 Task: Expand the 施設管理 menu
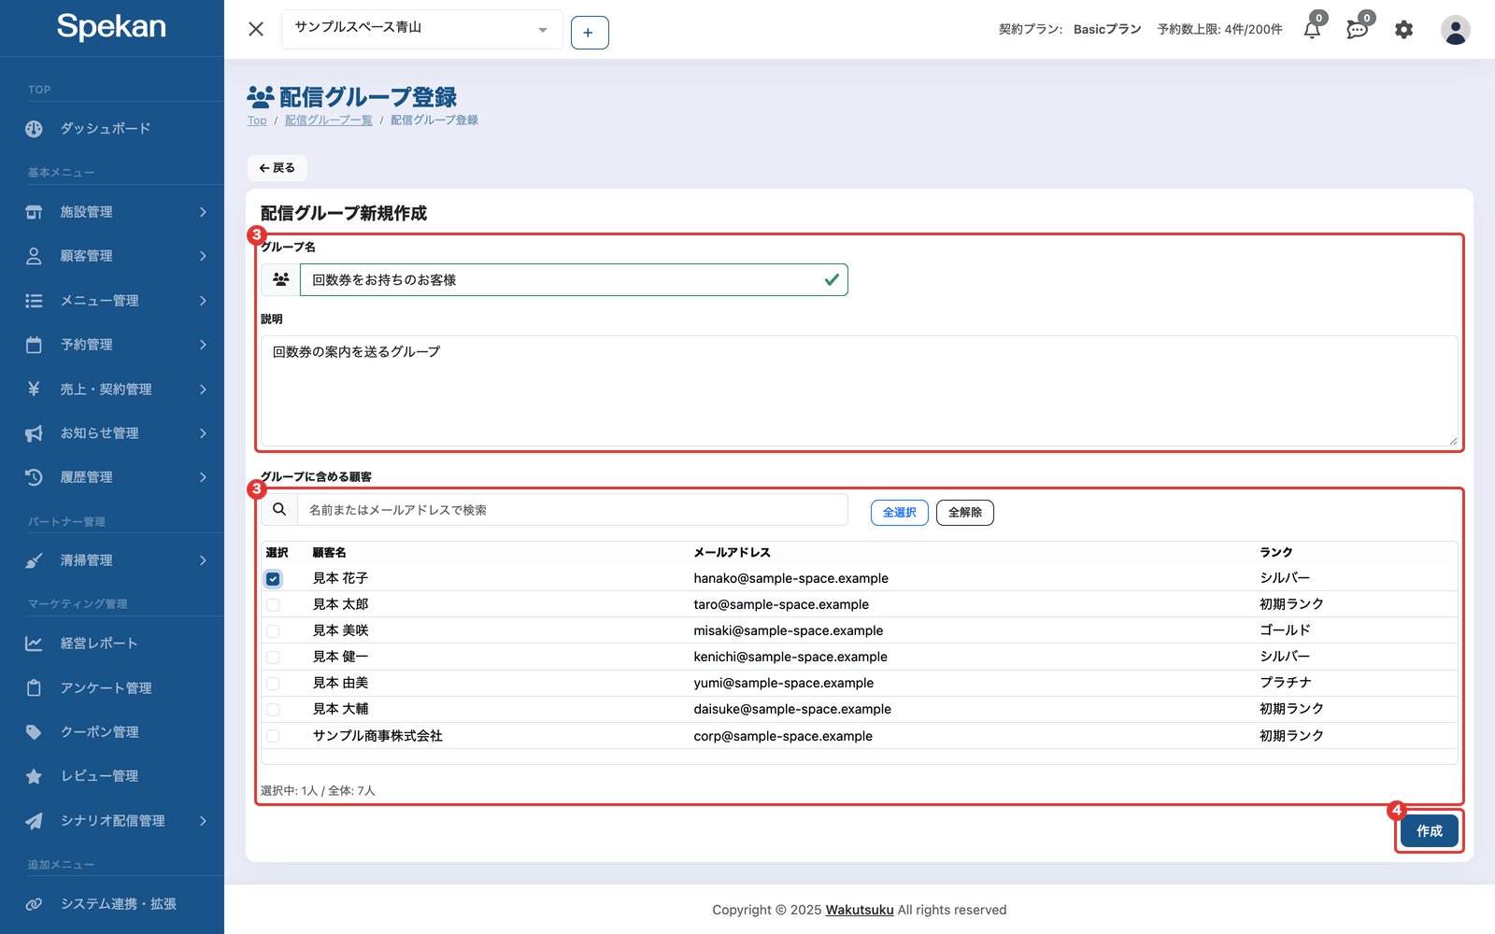[x=112, y=212]
